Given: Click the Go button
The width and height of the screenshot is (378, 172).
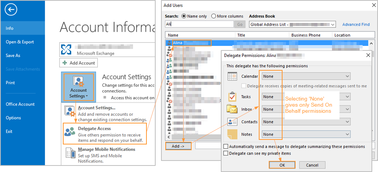Looking at the screenshot, I should (x=240, y=24).
